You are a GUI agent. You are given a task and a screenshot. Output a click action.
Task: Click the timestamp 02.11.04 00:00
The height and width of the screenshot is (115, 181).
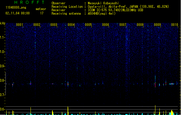18,13
